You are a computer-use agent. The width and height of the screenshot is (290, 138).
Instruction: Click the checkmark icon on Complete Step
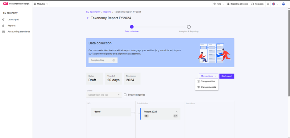point(114,60)
